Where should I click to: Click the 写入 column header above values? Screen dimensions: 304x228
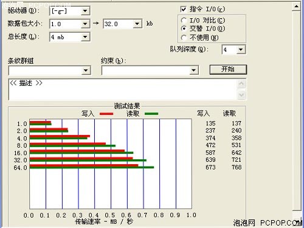pos(203,113)
